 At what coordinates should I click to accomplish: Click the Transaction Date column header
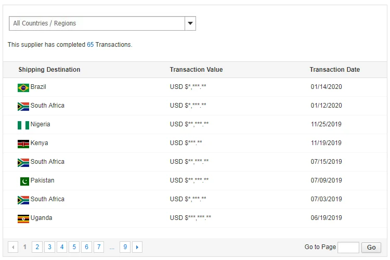pyautogui.click(x=334, y=70)
